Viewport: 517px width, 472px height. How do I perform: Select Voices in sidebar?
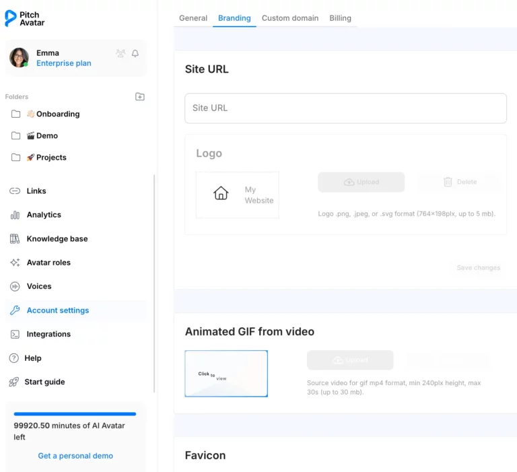click(38, 286)
